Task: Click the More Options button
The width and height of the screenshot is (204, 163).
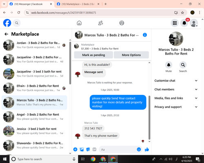Action: (x=131, y=55)
